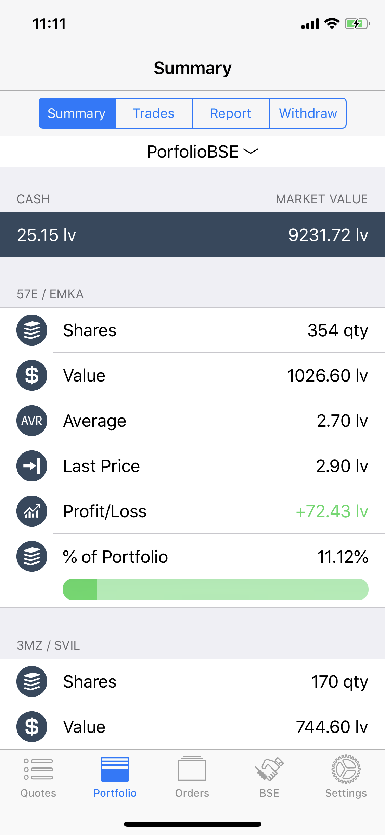Open the Withdraw section
This screenshot has height=835, width=385.
click(x=308, y=113)
